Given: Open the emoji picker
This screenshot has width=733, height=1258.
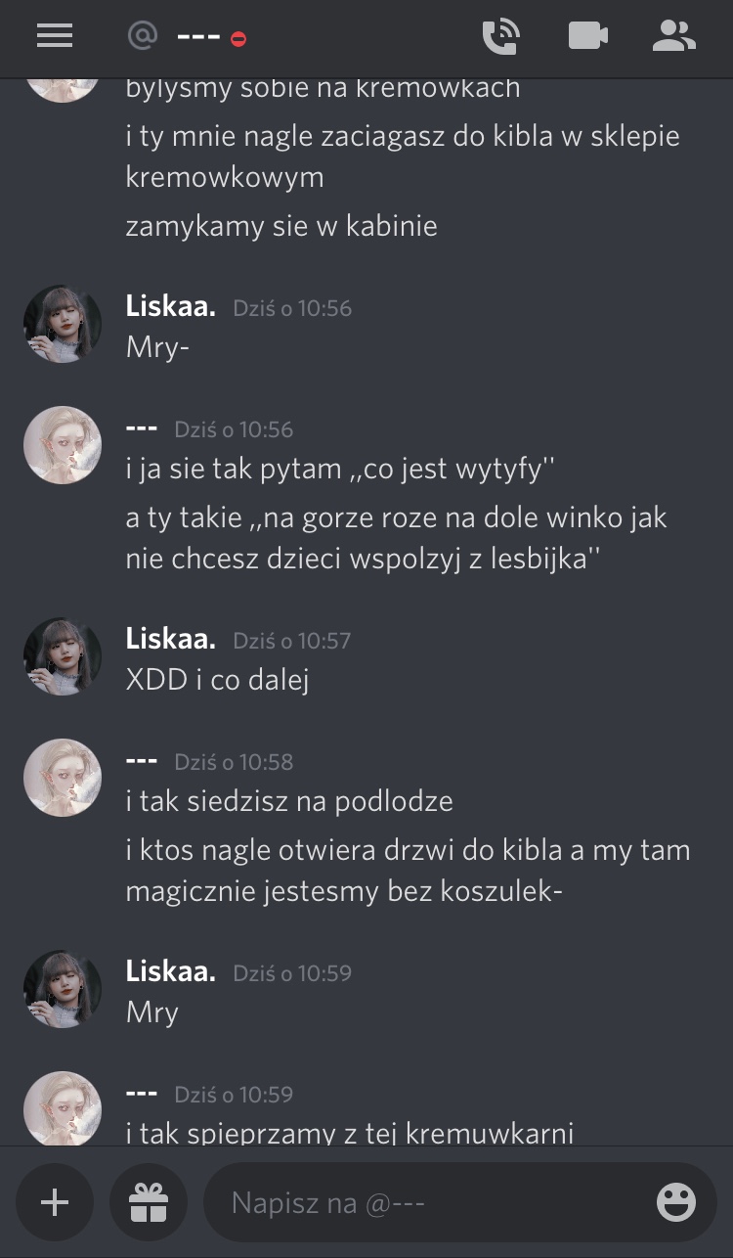Looking at the screenshot, I should coord(676,1202).
